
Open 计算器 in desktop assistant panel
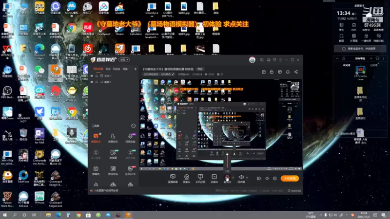tap(354, 37)
